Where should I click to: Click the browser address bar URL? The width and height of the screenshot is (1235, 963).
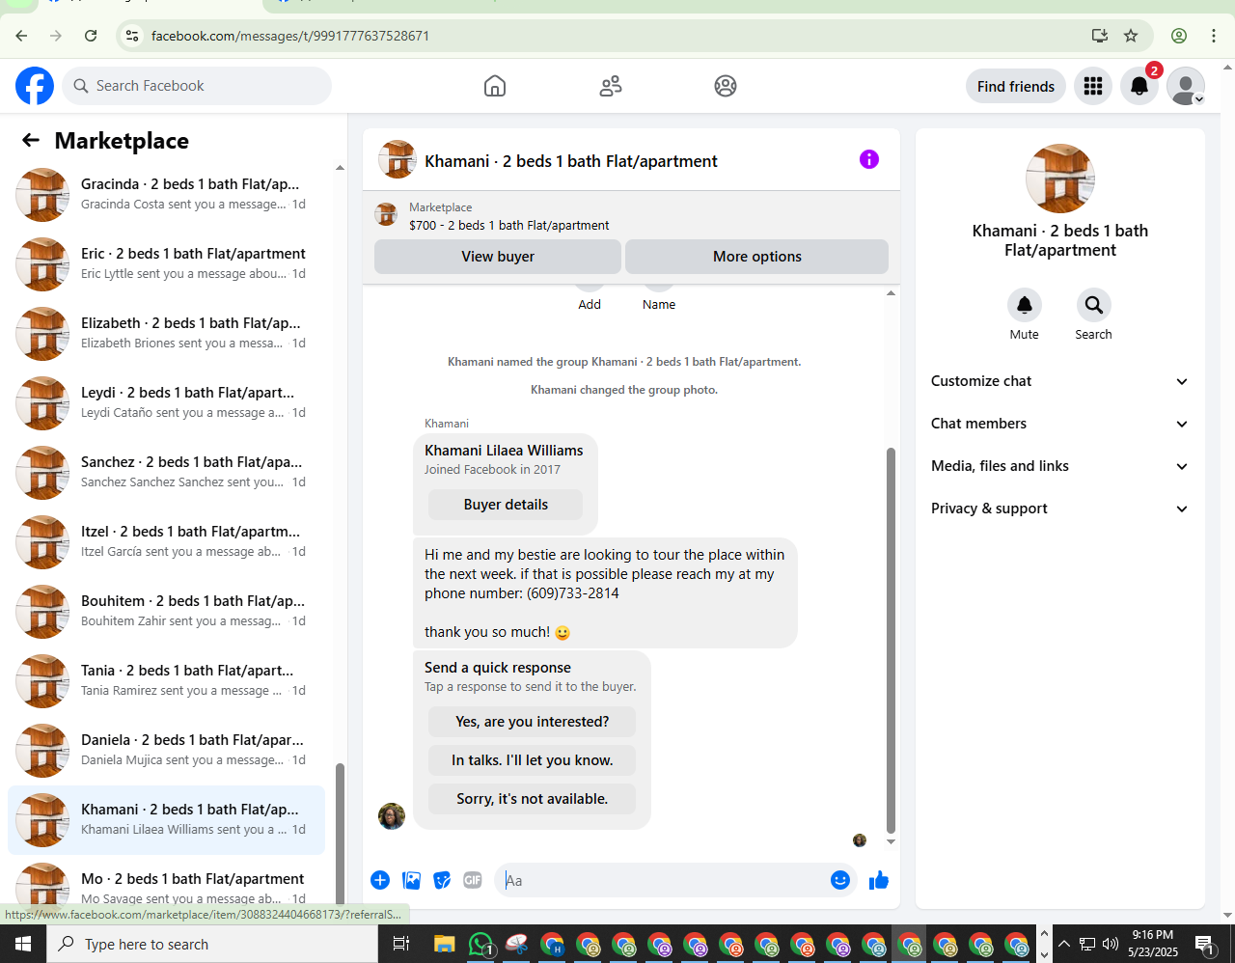tap(290, 36)
